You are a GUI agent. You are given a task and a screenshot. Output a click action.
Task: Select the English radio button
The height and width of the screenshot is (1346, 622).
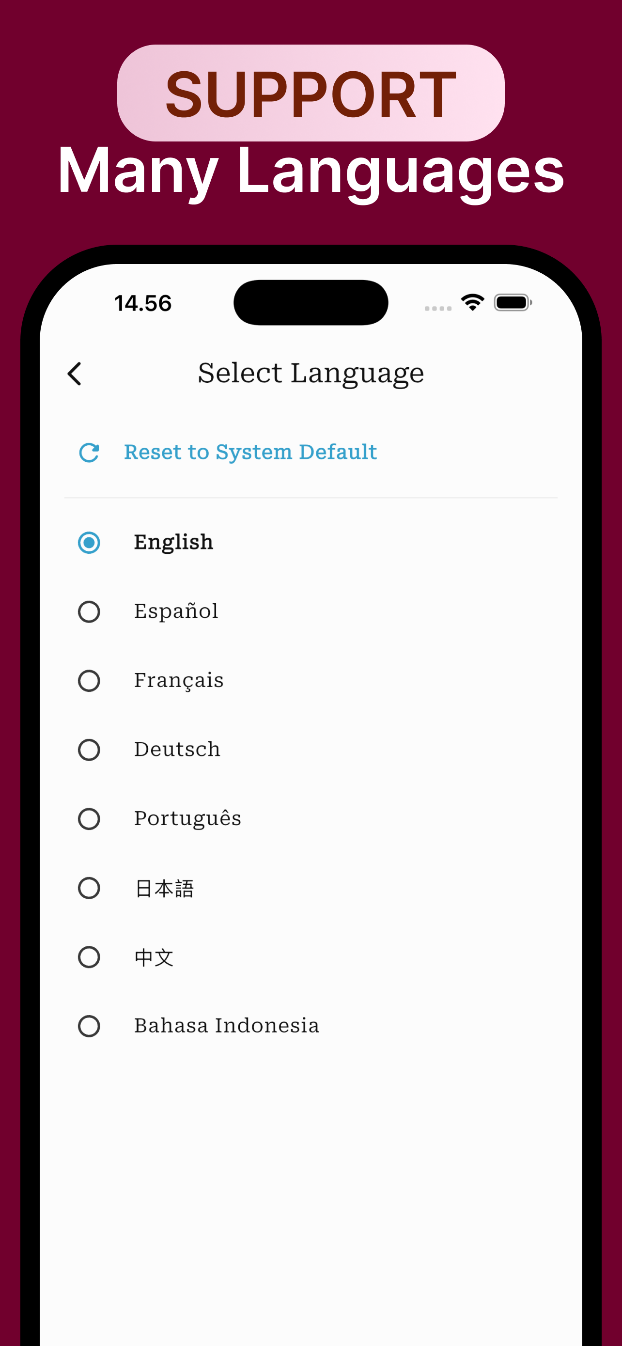click(89, 542)
